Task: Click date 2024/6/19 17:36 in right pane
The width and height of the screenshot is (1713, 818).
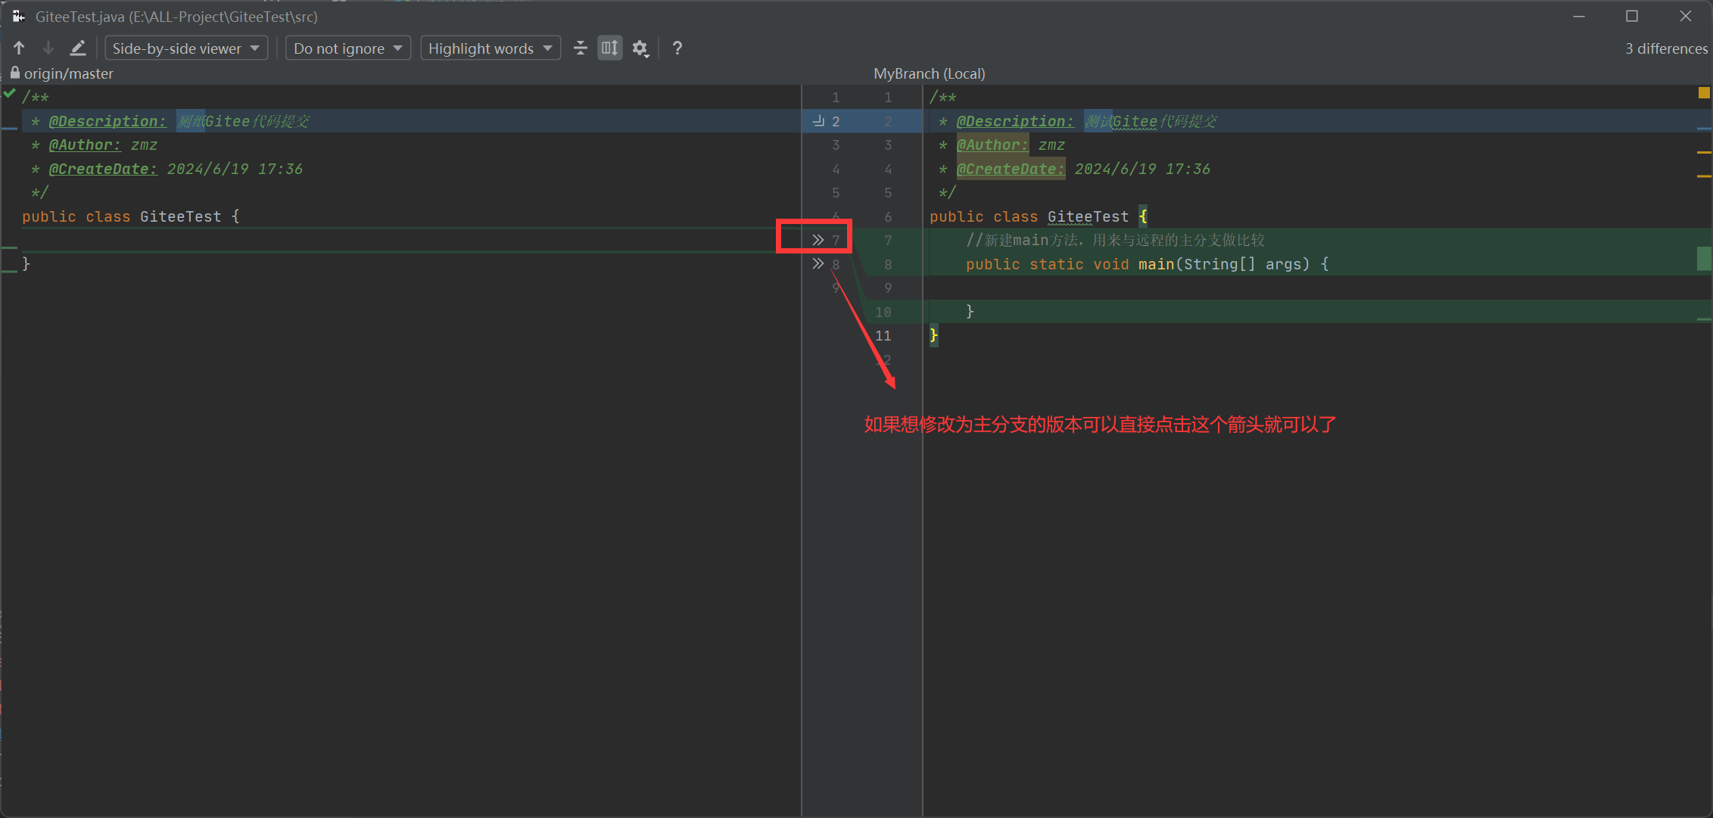Action: pyautogui.click(x=1142, y=169)
